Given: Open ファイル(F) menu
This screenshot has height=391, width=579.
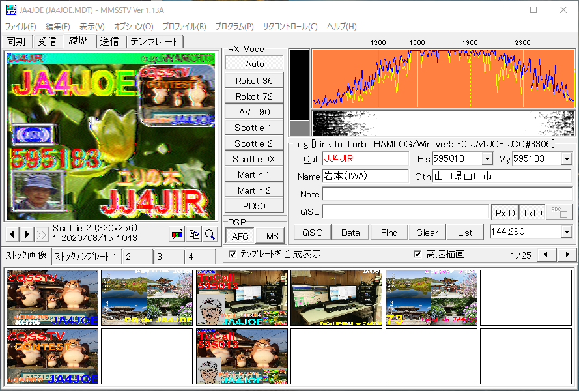Looking at the screenshot, I should coord(21,26).
